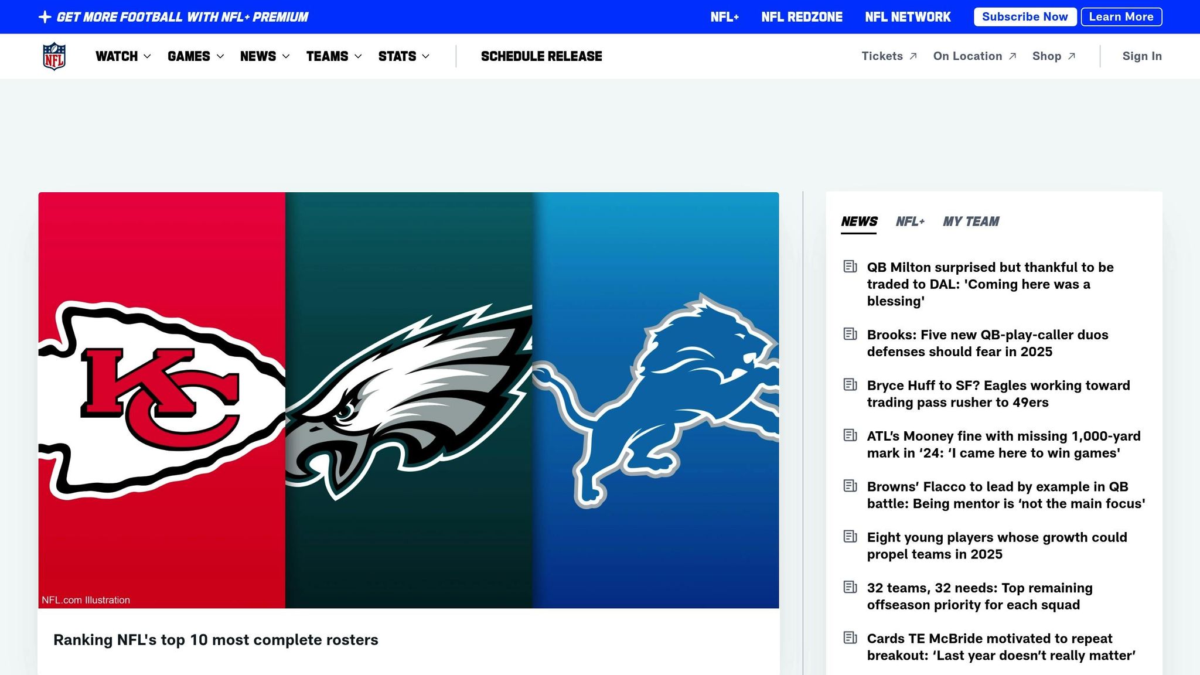This screenshot has width=1200, height=675.
Task: Read Bryce Huff to SF? article
Action: click(998, 394)
